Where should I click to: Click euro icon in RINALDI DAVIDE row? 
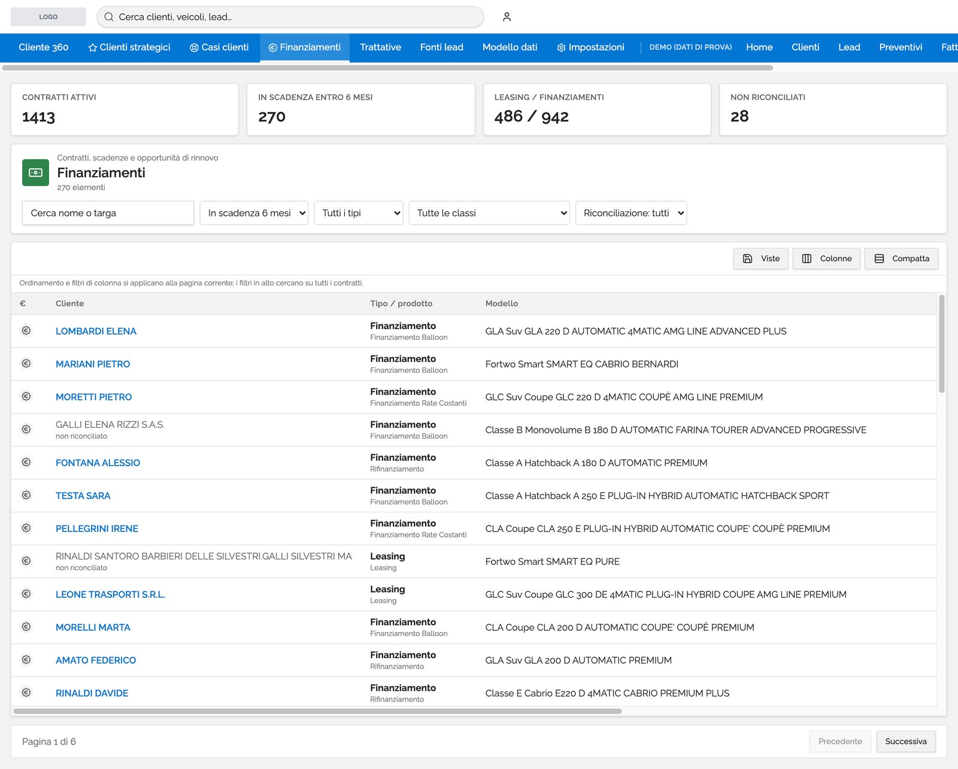(26, 692)
